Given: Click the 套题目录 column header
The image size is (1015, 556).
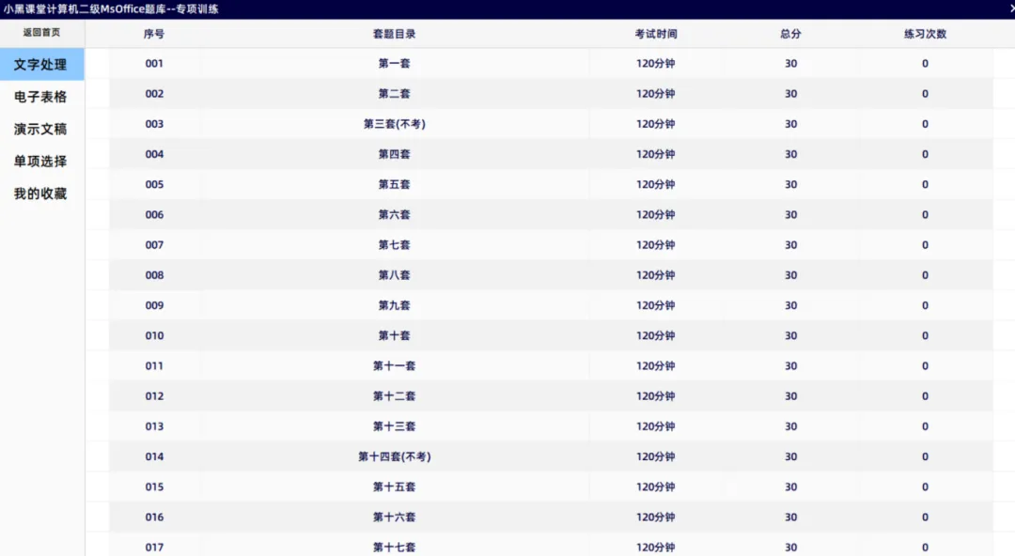Looking at the screenshot, I should (x=394, y=34).
